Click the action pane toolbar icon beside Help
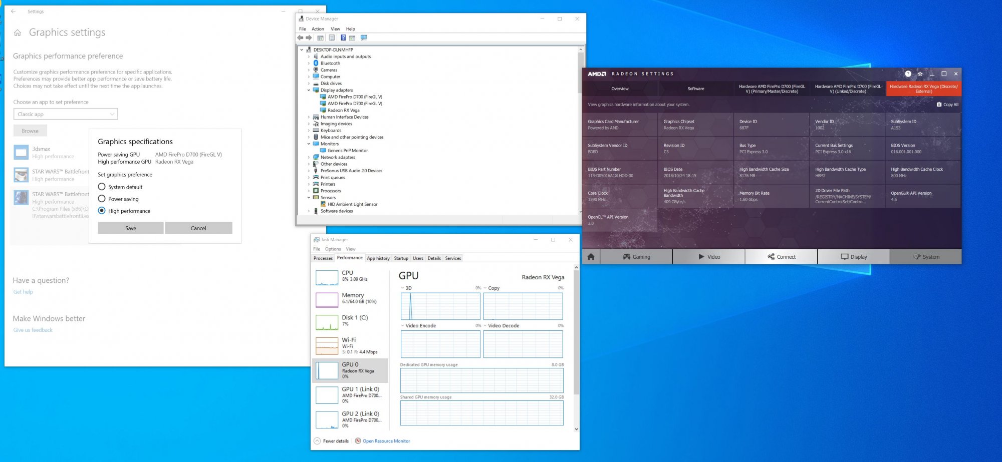The height and width of the screenshot is (462, 1002). pos(352,38)
